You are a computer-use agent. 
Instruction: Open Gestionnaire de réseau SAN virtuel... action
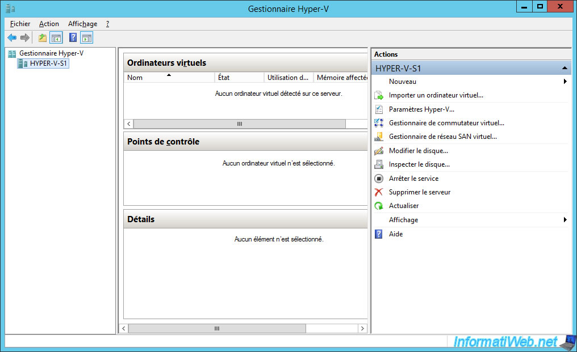(x=443, y=137)
